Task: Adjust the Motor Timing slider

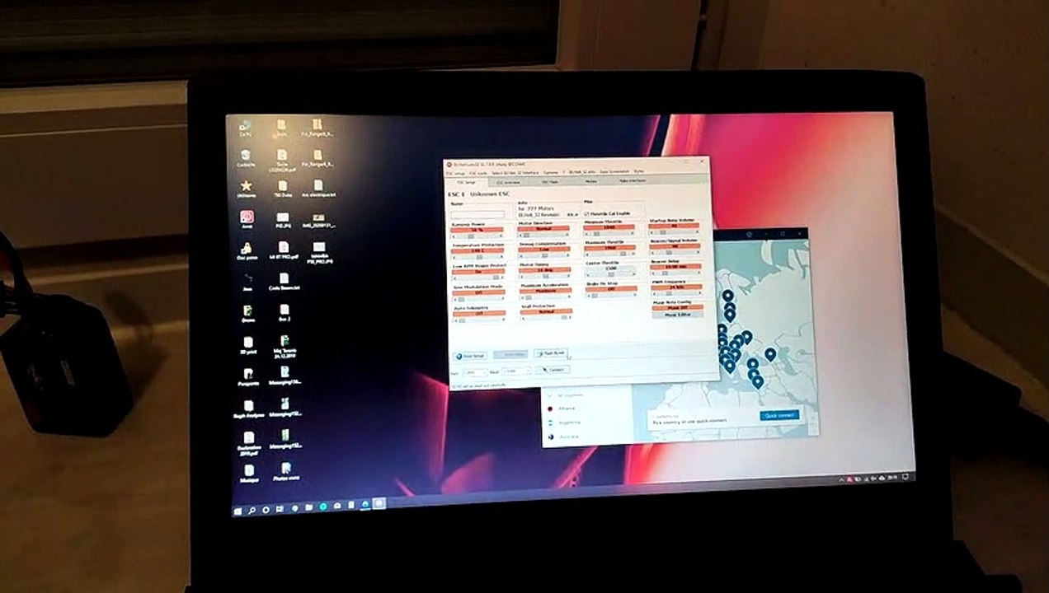Action: (545, 276)
